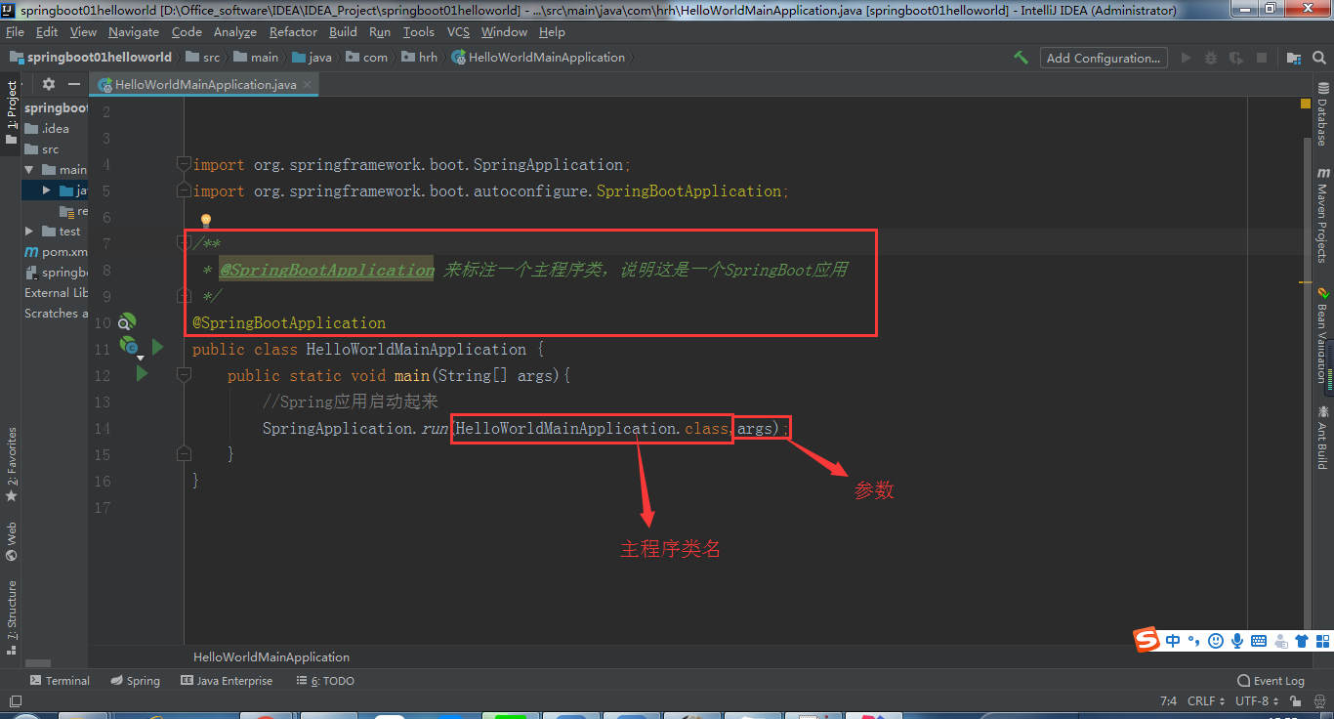Toggle the 1: Project tool window
This screenshot has width=1334, height=719.
click(12, 112)
